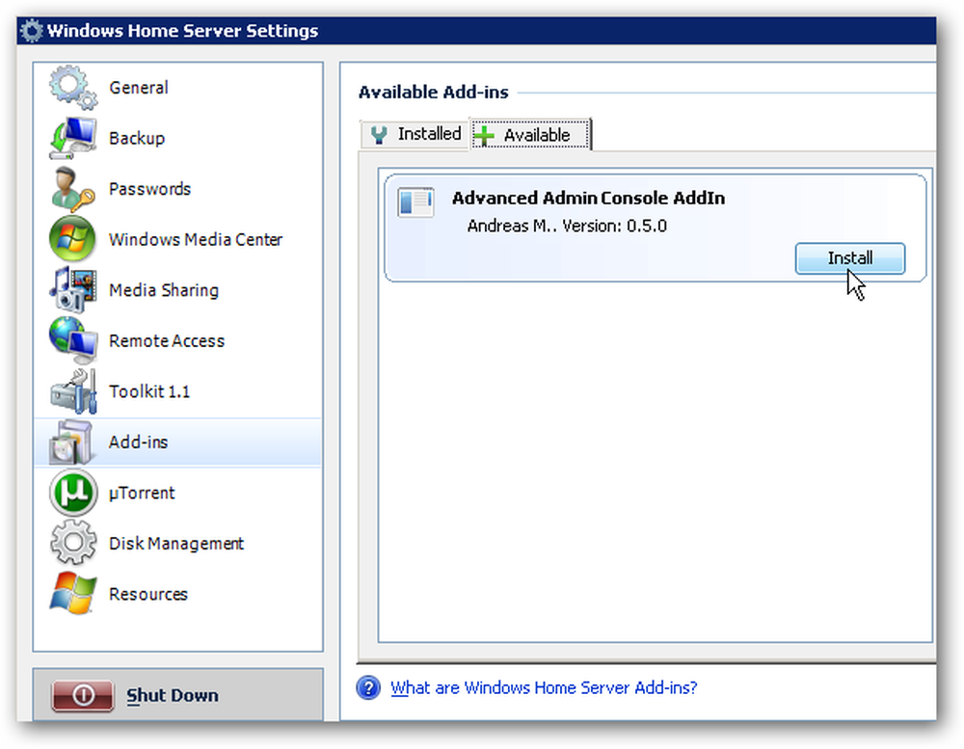Switch to the Available tab
The image size is (964, 749).
[531, 135]
